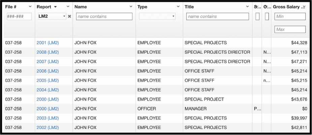
Task: Expand the LM2 report filter dropdown
Action: click(64, 16)
